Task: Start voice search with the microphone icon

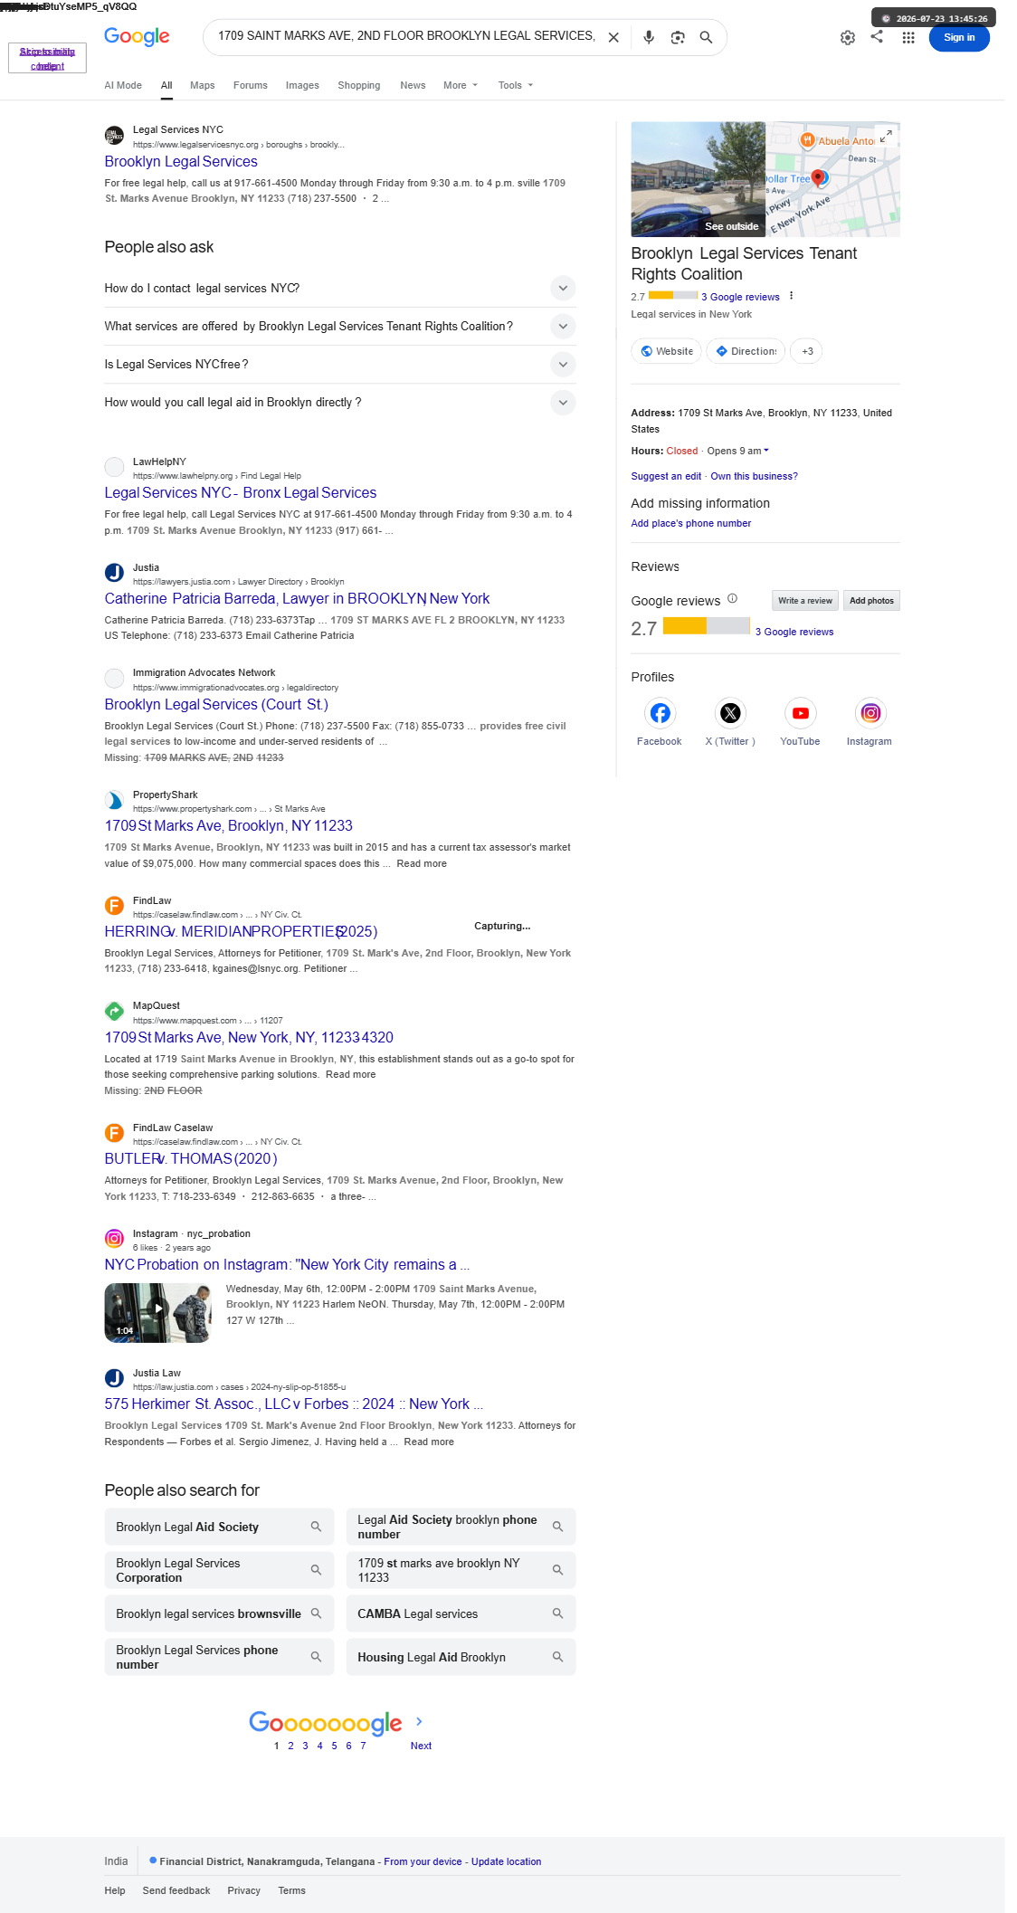Action: pyautogui.click(x=649, y=37)
